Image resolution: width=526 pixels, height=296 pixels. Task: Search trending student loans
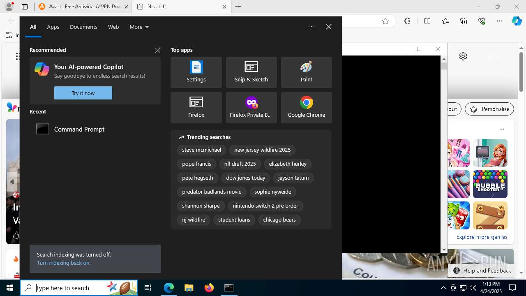pos(234,220)
